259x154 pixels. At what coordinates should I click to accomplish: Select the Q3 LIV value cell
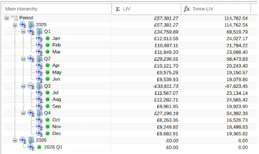click(x=146, y=86)
